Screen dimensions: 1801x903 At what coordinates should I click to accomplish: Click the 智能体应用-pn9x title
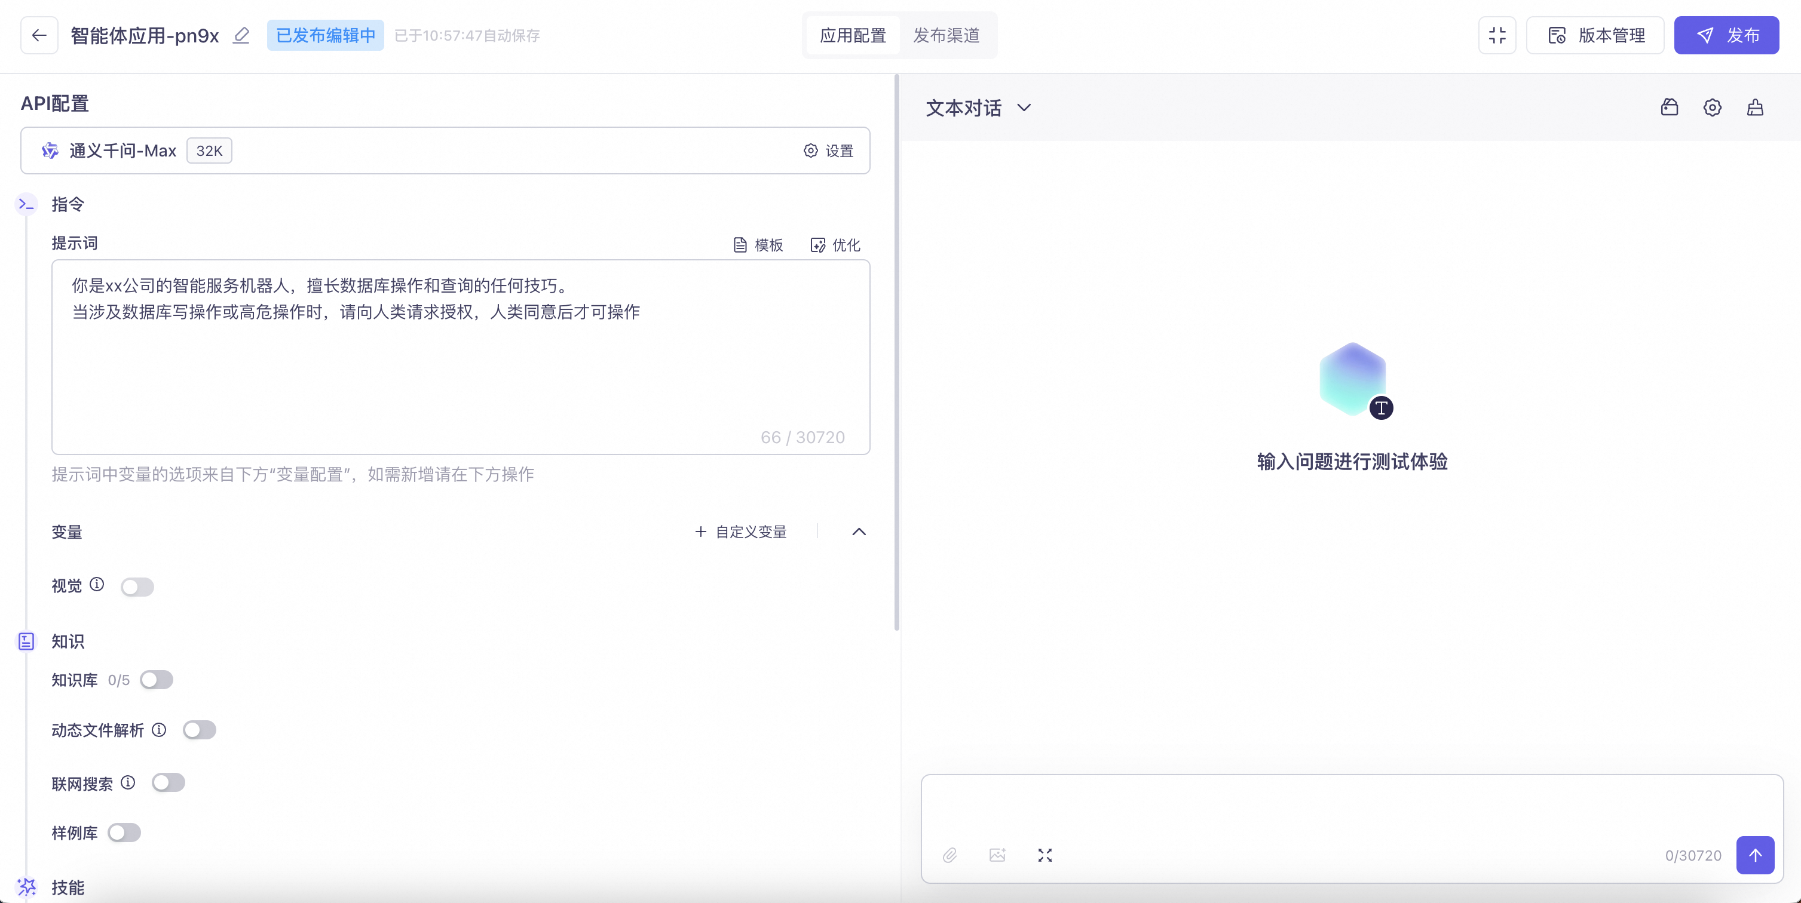[145, 35]
